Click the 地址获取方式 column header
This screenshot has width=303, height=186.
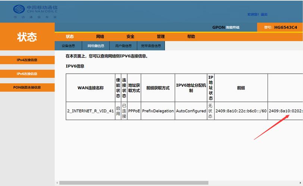click(x=134, y=88)
